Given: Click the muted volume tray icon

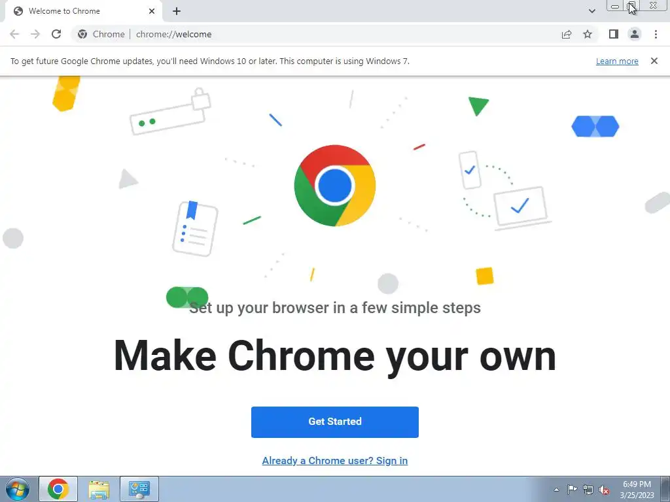Looking at the screenshot, I should coord(604,490).
